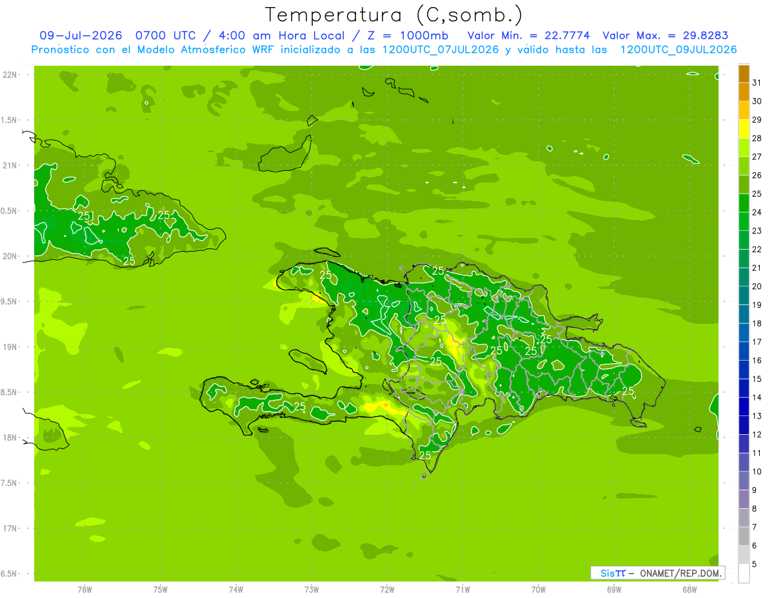Pick the teal legend swatch between 19 and 20
The height and width of the screenshot is (598, 774).
[x=744, y=295]
